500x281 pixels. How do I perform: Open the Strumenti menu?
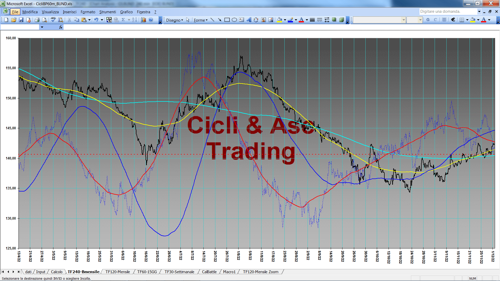click(x=108, y=12)
